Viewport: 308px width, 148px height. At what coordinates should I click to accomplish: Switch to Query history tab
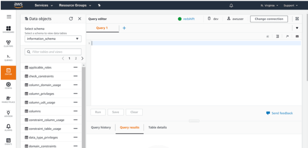pos(101,127)
